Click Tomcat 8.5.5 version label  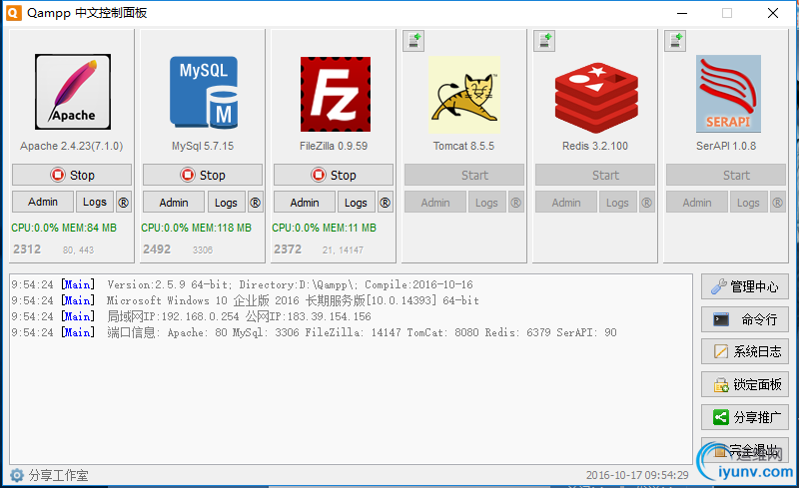463,146
